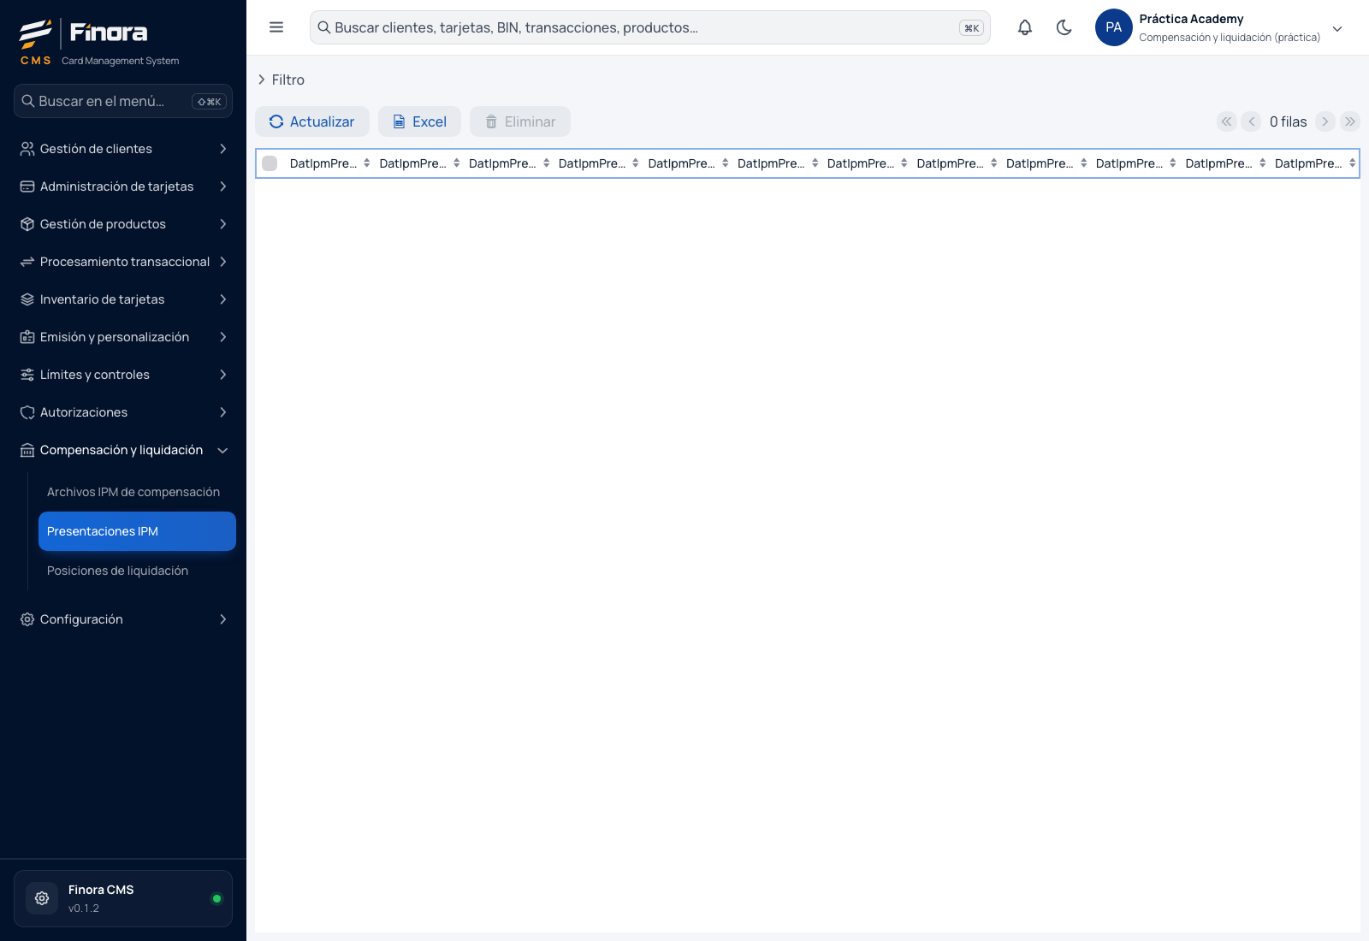The height and width of the screenshot is (941, 1369).
Task: Go to the next page arrow
Action: pos(1325,121)
